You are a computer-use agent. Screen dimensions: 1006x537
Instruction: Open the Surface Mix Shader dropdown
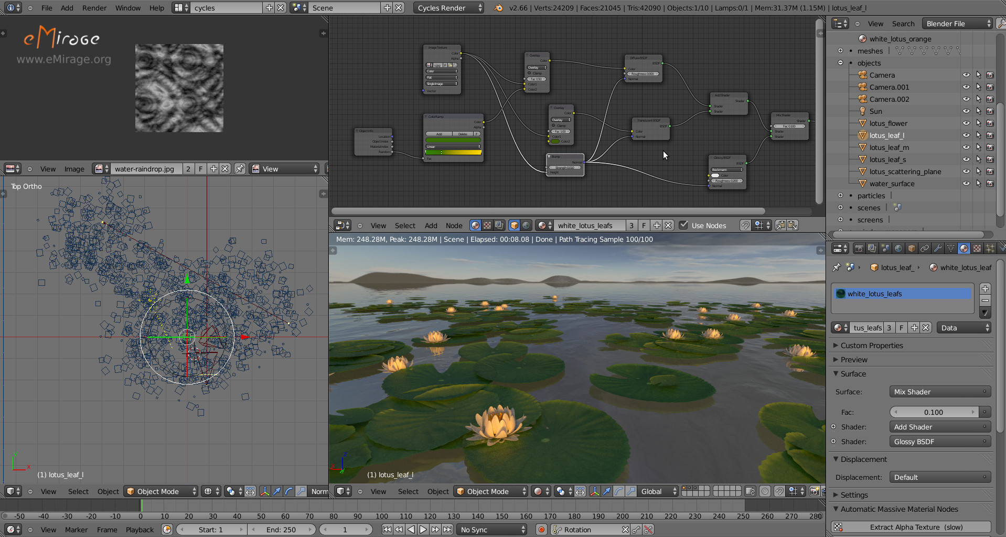[940, 392]
